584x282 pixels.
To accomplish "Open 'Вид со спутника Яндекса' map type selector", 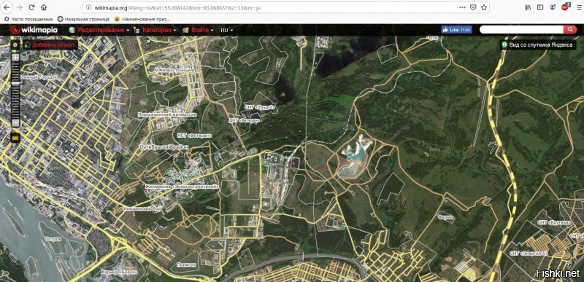I will [538, 44].
